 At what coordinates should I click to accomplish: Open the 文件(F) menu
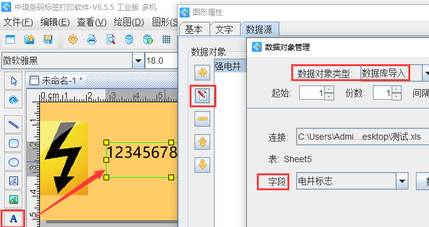18,22
